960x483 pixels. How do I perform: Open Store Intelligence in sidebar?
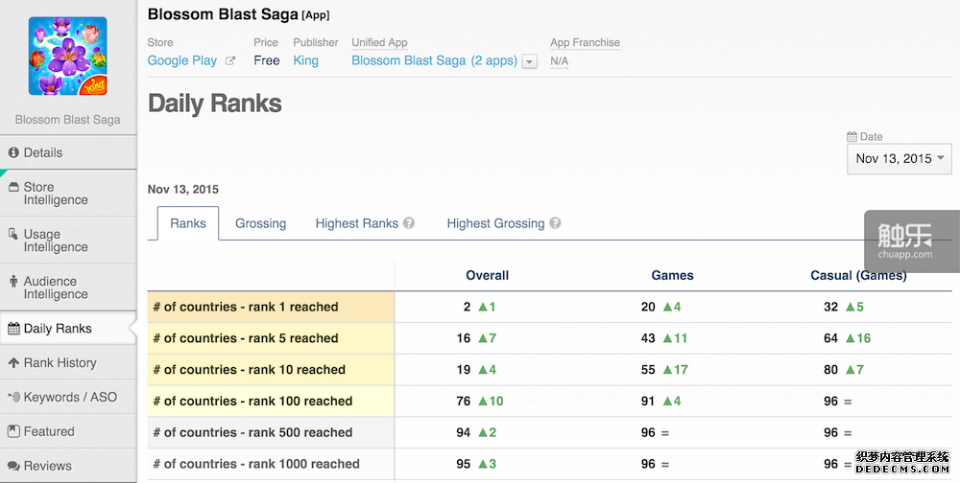pos(68,194)
